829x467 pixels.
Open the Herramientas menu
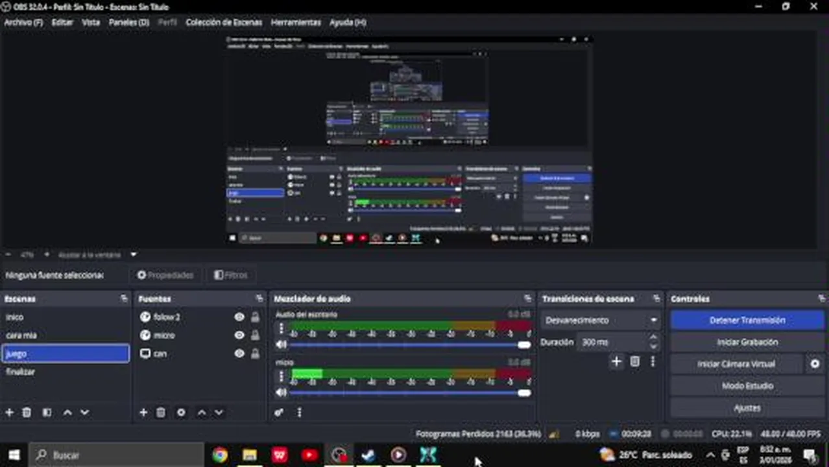click(296, 22)
